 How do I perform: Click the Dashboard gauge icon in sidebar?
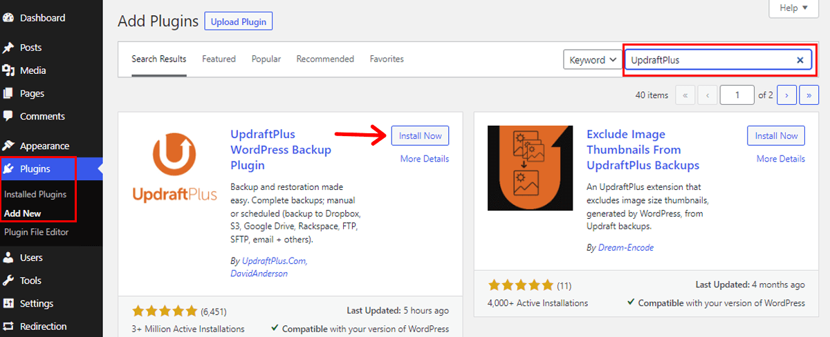point(8,18)
